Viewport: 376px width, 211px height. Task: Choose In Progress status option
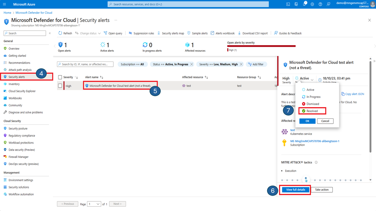point(311,97)
